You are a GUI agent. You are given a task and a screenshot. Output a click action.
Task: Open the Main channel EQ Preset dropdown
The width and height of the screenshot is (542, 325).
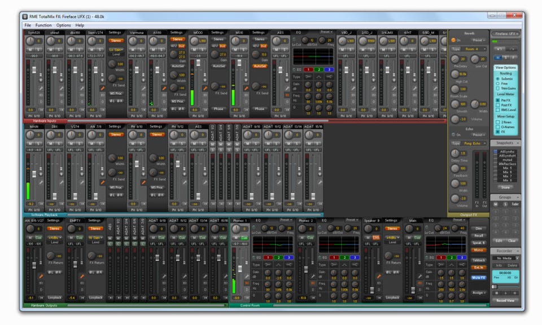pos(458,220)
